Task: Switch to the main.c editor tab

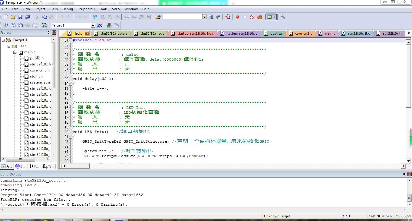Action: (327, 33)
